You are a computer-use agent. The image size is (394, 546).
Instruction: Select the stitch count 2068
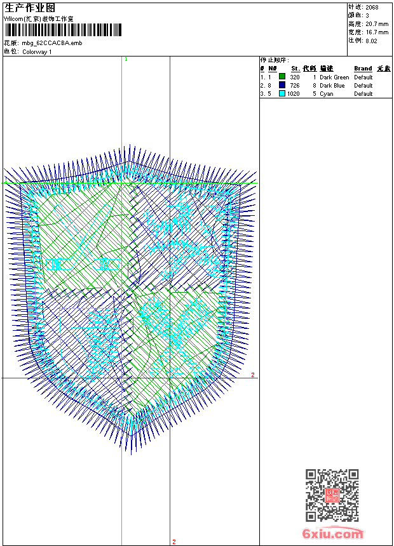(372, 8)
